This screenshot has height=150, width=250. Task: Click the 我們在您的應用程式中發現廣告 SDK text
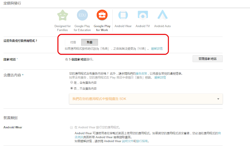(99, 99)
